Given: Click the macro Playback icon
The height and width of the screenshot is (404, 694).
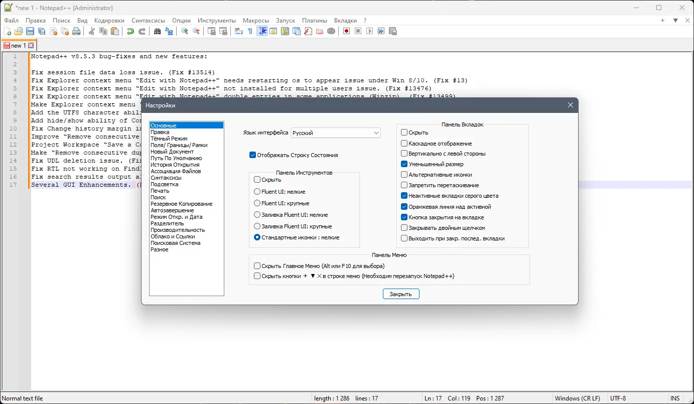Looking at the screenshot, I should pos(370,31).
